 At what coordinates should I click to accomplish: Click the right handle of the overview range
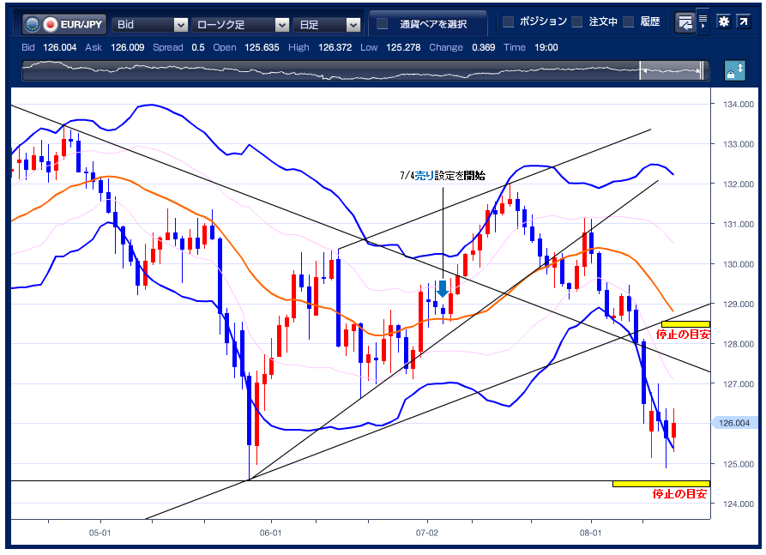(702, 70)
